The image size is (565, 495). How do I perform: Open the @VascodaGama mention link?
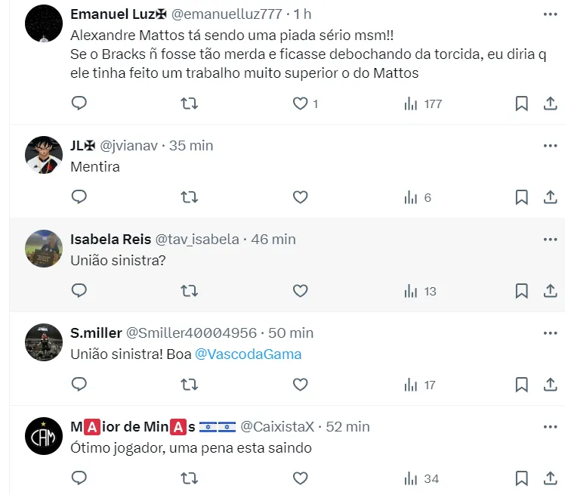click(x=248, y=354)
